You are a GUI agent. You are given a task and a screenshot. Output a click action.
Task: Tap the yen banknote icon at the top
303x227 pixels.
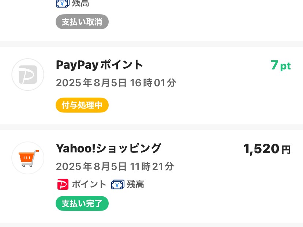point(63,4)
